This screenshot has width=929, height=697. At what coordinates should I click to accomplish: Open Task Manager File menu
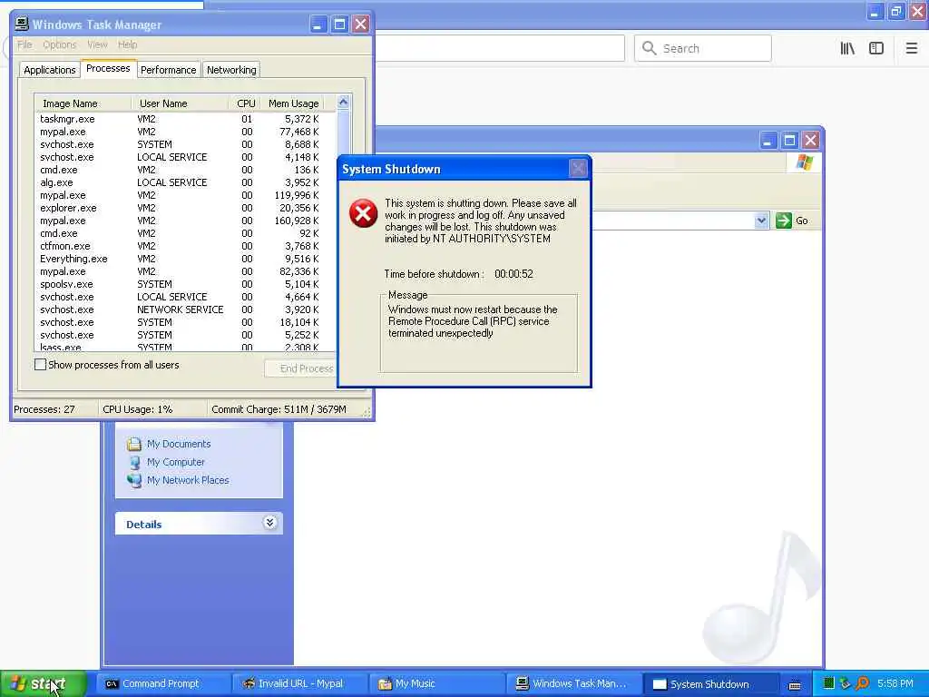point(24,44)
